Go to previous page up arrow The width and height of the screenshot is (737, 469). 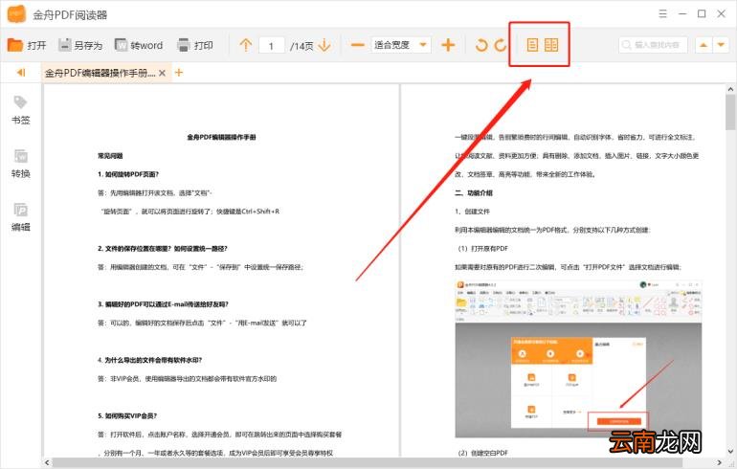click(245, 45)
